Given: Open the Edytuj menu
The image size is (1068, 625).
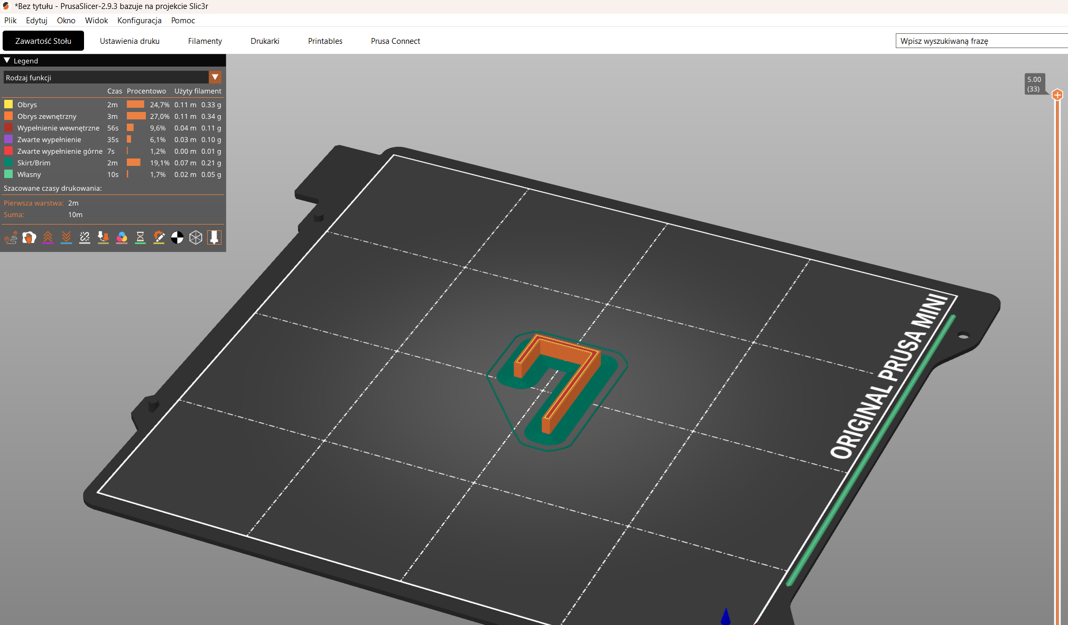Looking at the screenshot, I should 36,21.
